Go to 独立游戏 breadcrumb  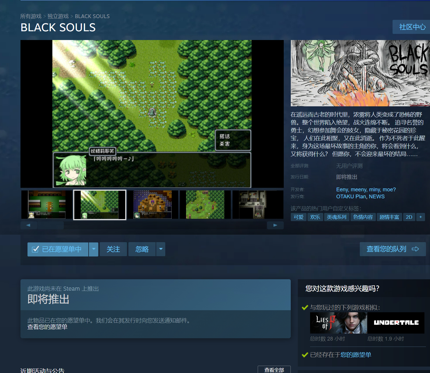point(58,16)
